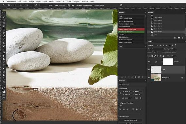Enable the Content-Aware checkbox

pyautogui.click(x=93, y=5)
